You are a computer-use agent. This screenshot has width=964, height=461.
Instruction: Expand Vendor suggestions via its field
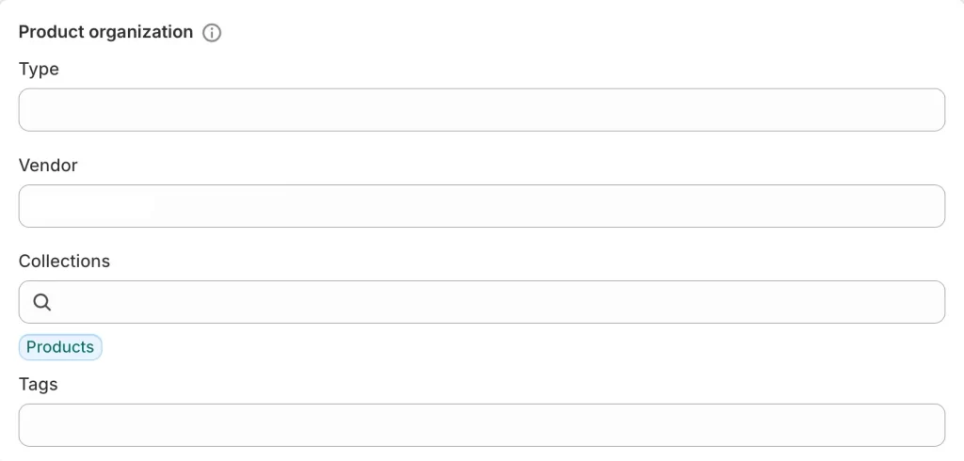[481, 206]
